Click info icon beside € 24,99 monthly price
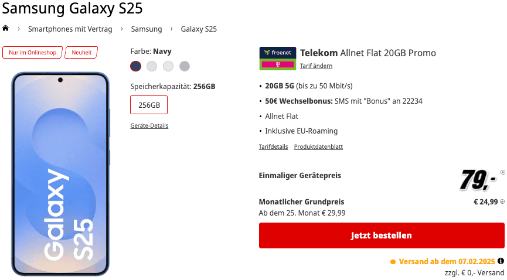507x280 pixels. pyautogui.click(x=502, y=202)
